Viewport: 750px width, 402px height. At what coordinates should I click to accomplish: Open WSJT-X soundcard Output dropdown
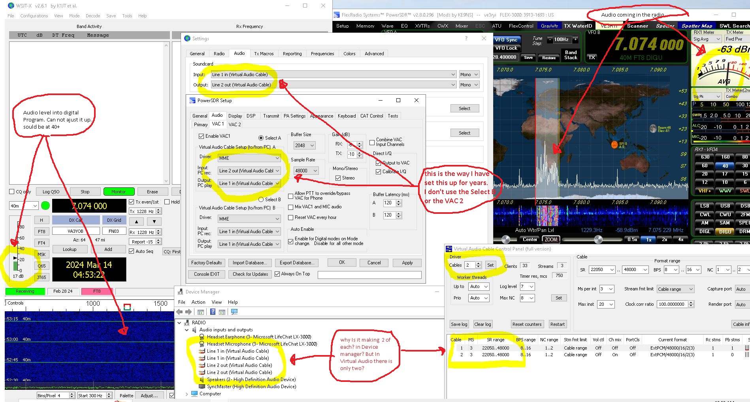(x=334, y=85)
